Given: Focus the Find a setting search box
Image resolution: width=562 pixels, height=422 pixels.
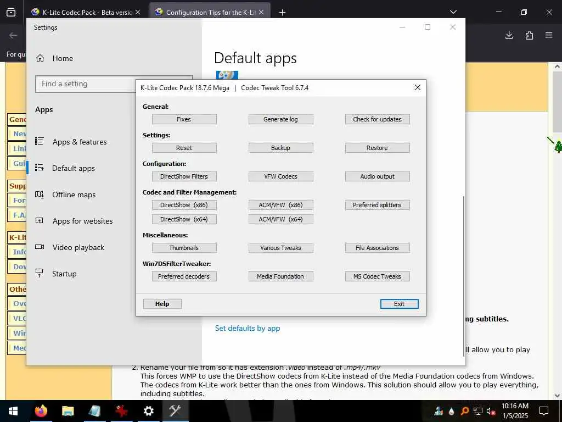Looking at the screenshot, I should 86,84.
